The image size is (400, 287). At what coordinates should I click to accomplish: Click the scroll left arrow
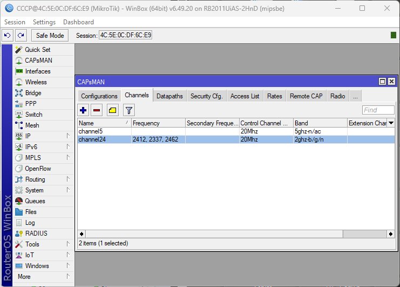(82, 234)
